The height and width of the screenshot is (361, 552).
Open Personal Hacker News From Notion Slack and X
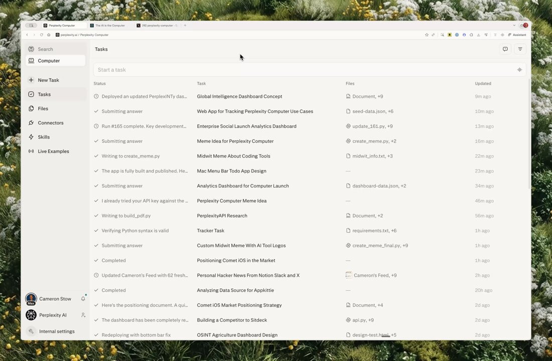[x=248, y=275]
